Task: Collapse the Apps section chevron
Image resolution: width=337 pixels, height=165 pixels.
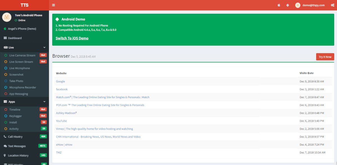Action: [x=44, y=102]
